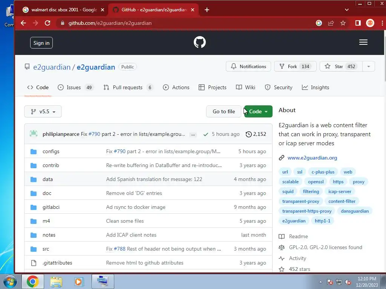
Task: Click philipianpearce's avatar image
Action: click(x=34, y=134)
